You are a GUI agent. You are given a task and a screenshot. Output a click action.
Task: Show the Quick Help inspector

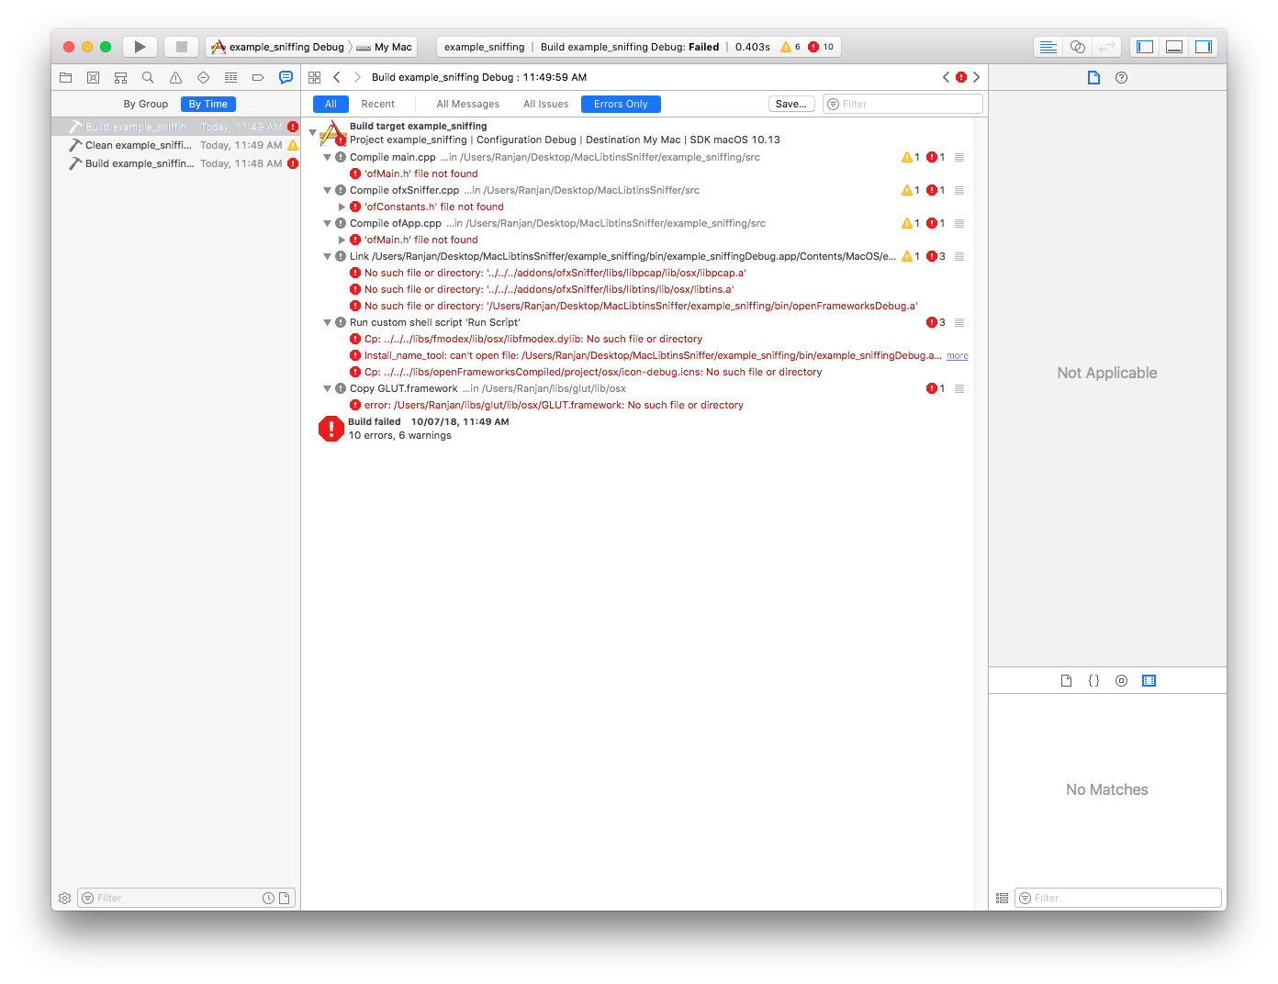tap(1121, 77)
